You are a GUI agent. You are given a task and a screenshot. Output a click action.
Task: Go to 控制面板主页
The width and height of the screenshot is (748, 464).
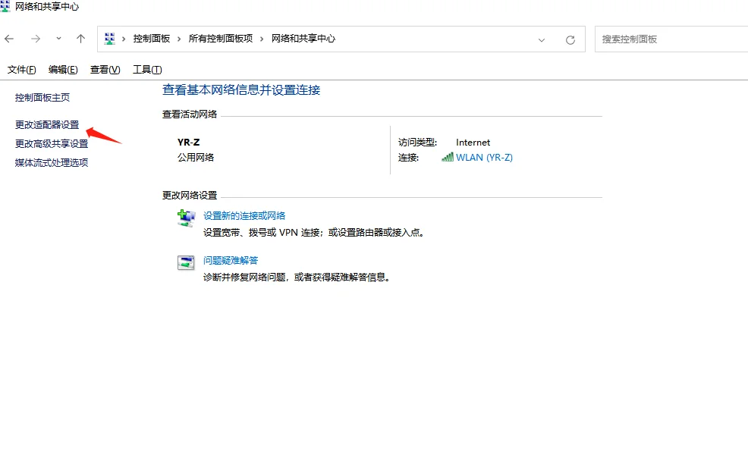click(42, 98)
